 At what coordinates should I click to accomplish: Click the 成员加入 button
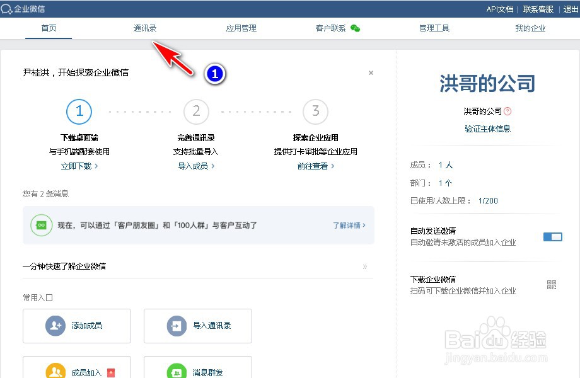point(77,367)
